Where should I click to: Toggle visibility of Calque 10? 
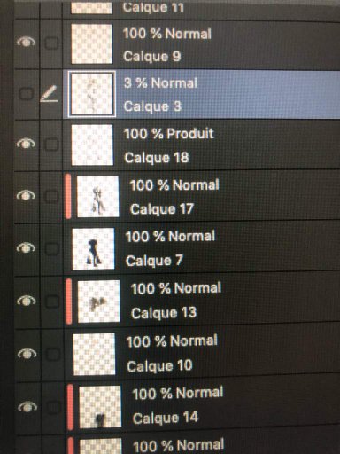tap(27, 353)
